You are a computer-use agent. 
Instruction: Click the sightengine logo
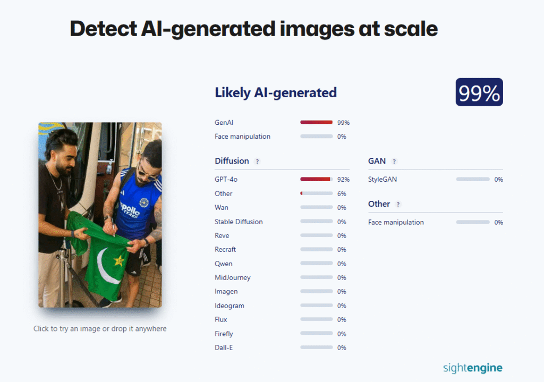(472, 368)
